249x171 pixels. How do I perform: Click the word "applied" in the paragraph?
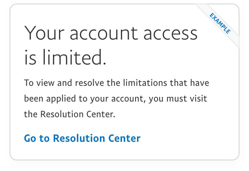click(57, 99)
